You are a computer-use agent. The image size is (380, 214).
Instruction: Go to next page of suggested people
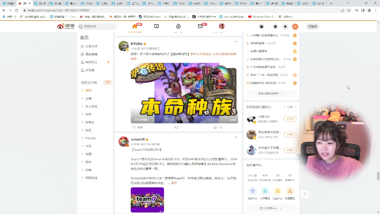296,107
